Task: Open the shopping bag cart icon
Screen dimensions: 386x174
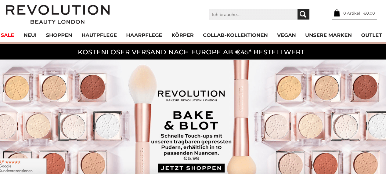Action: point(337,13)
